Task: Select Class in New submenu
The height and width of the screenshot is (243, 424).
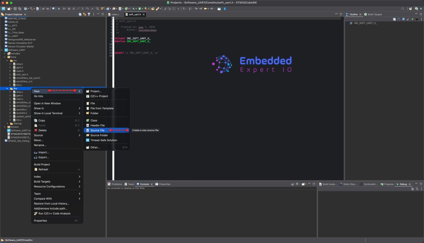Action: point(106,120)
